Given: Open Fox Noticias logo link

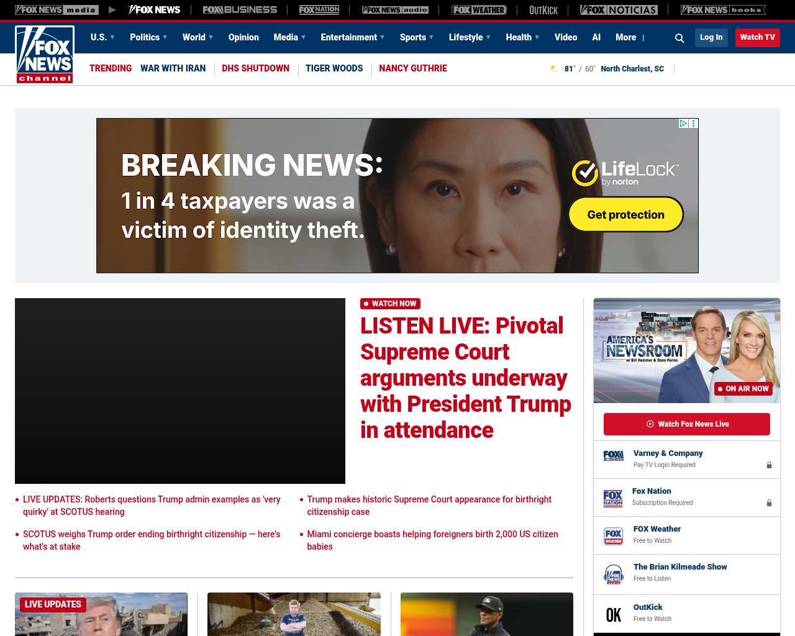Looking at the screenshot, I should tap(619, 10).
